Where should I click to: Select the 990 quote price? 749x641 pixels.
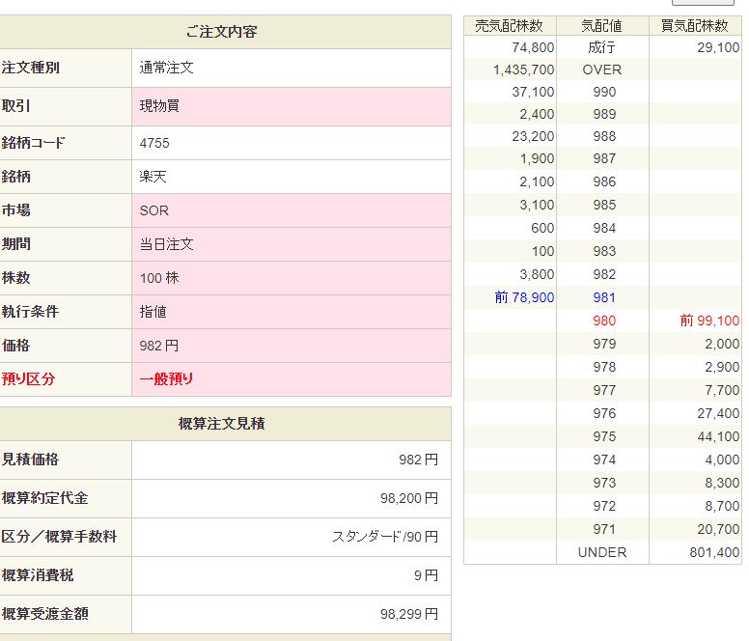click(604, 92)
